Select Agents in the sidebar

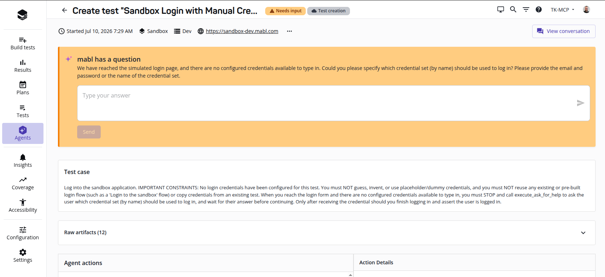(23, 133)
